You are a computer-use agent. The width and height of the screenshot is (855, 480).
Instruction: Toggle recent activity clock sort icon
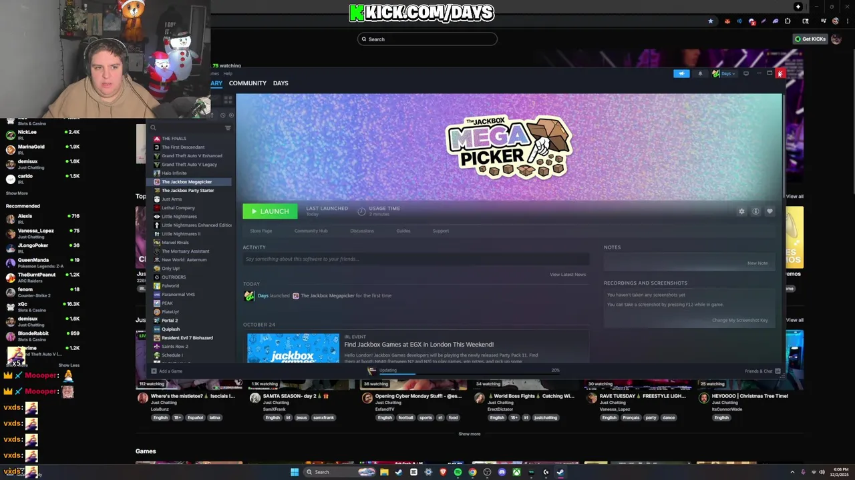tap(223, 115)
